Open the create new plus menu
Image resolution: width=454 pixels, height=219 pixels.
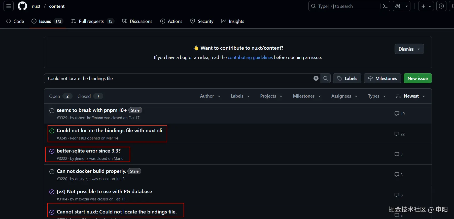[426, 6]
